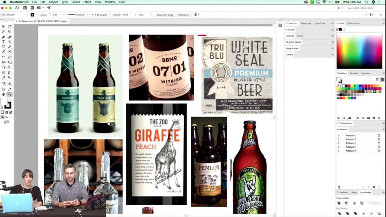386x217 pixels.
Task: Select the Paintbrush tool
Action: [9, 47]
